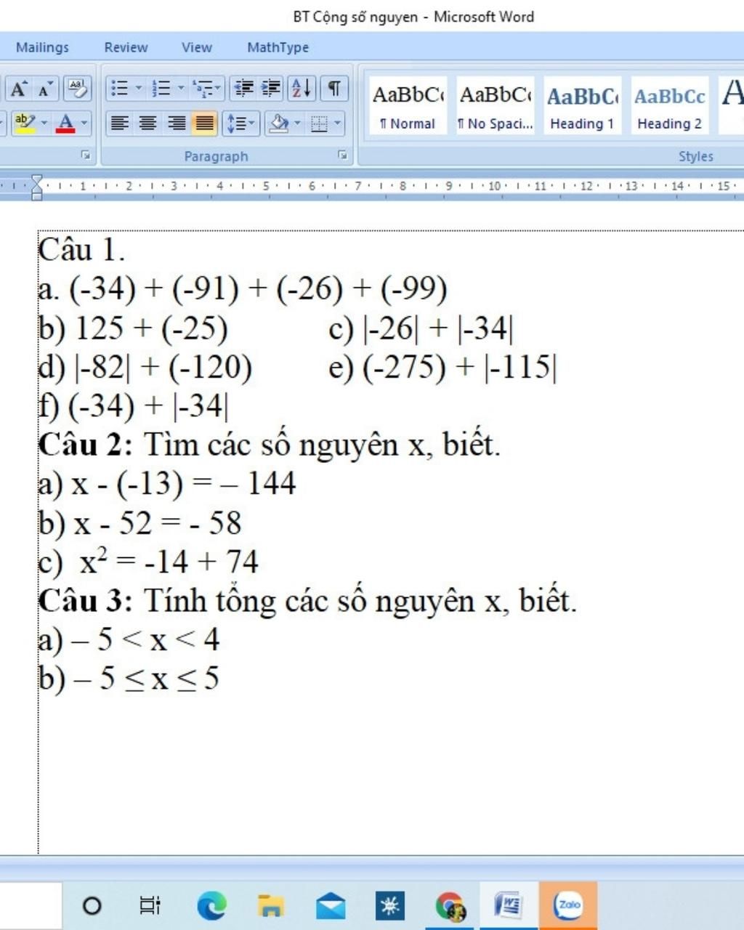The height and width of the screenshot is (930, 744).
Task: Apply the Heading 2 style
Action: [x=670, y=106]
